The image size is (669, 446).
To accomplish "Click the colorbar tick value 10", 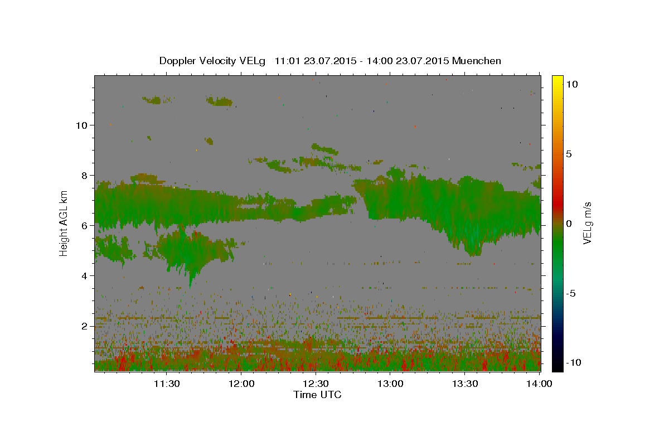I will click(571, 84).
